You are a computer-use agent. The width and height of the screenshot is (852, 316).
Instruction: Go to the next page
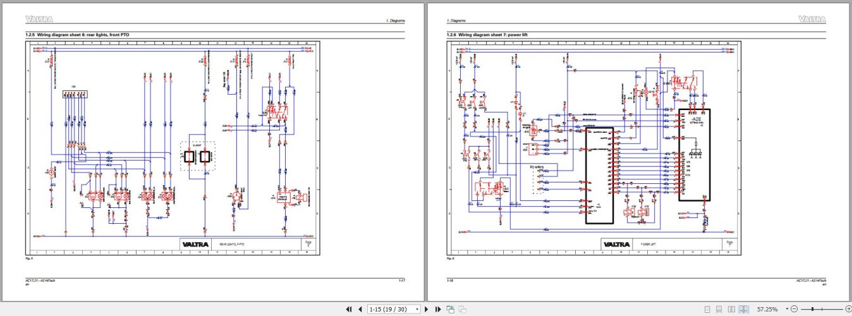coord(427,309)
